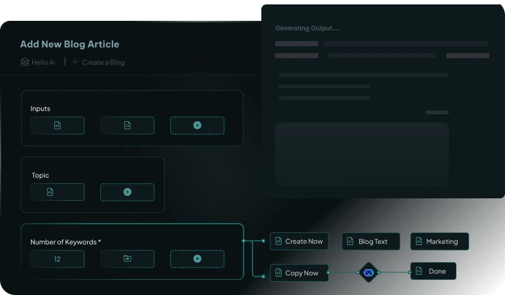The width and height of the screenshot is (505, 295).
Task: Choose the Marketing node
Action: (x=439, y=241)
